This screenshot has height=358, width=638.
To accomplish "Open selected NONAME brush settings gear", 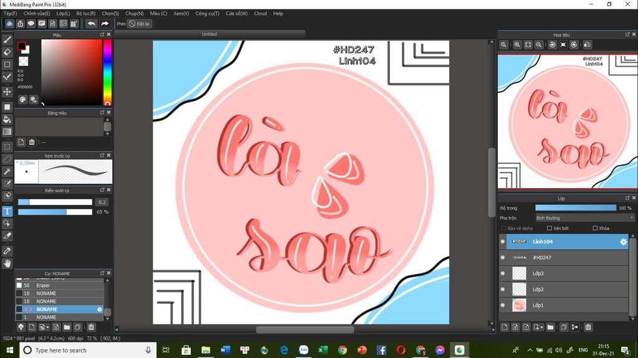I will tap(99, 309).
